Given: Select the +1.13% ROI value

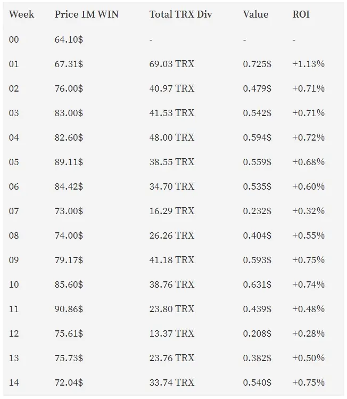Looking at the screenshot, I should (x=308, y=64).
